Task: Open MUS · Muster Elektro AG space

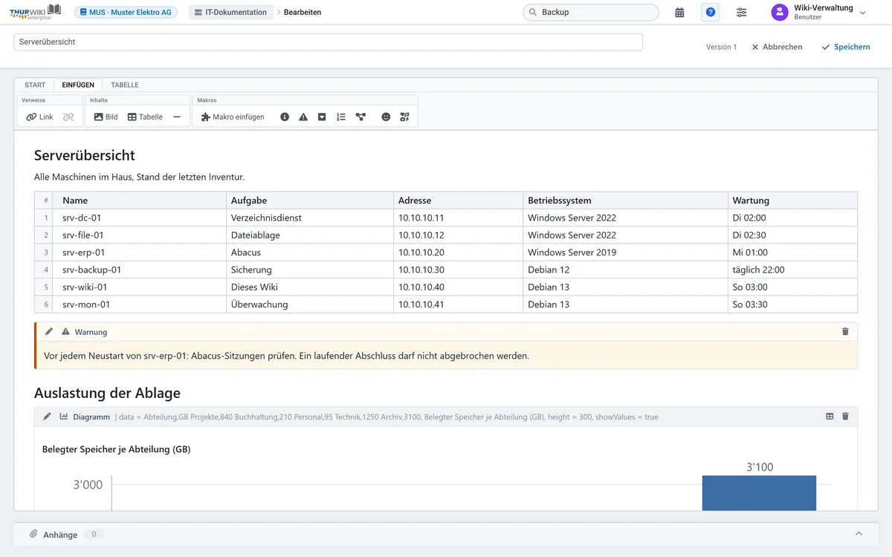Action: (126, 13)
